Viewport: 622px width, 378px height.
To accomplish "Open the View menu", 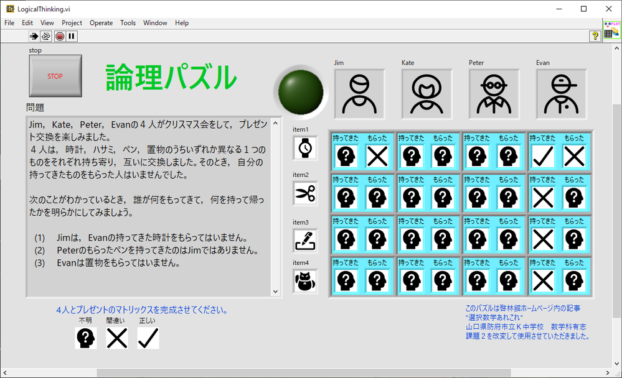I will (47, 23).
